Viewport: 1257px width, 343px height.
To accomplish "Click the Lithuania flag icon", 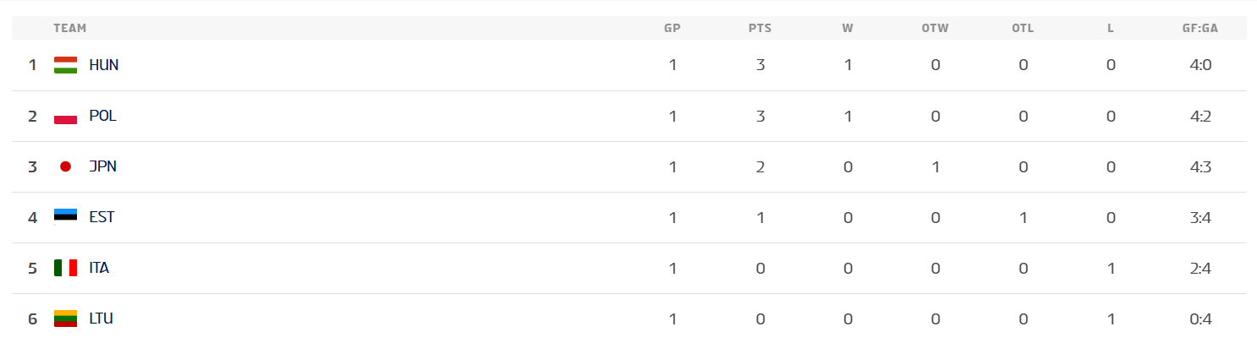I will [x=65, y=318].
